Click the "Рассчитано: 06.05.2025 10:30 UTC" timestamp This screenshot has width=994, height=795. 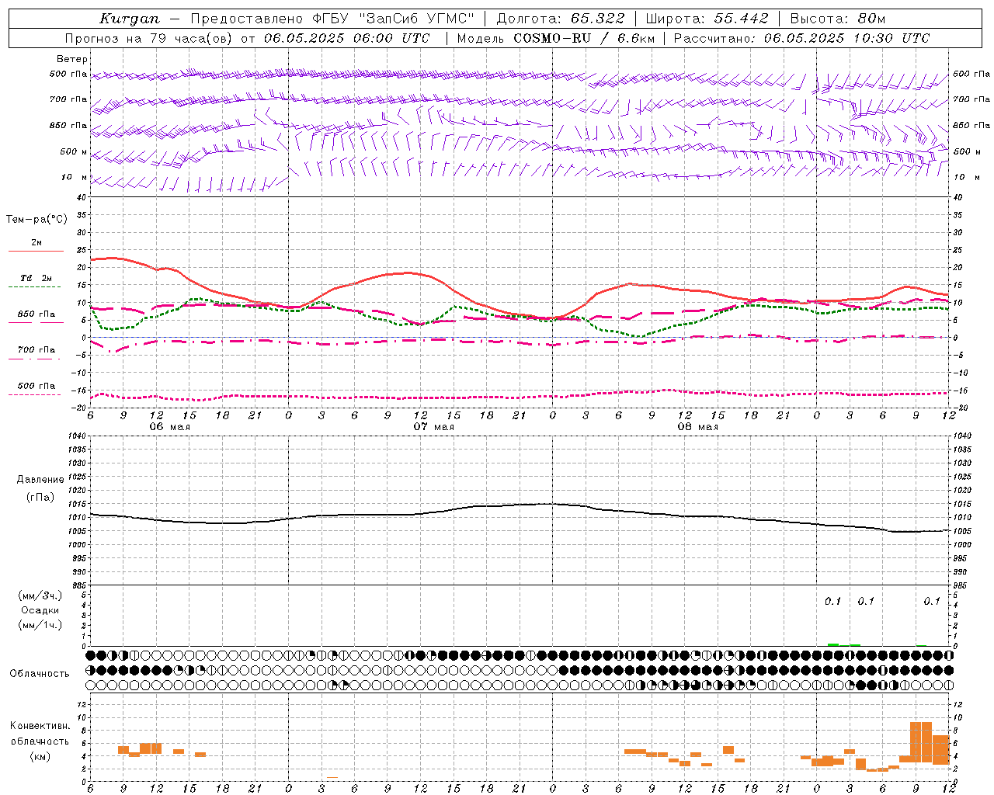coord(801,38)
